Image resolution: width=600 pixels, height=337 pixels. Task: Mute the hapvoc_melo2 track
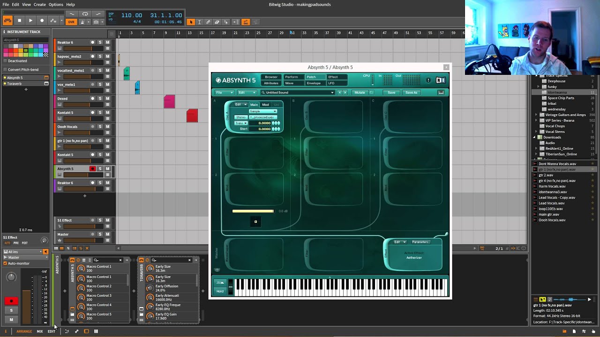107,56
